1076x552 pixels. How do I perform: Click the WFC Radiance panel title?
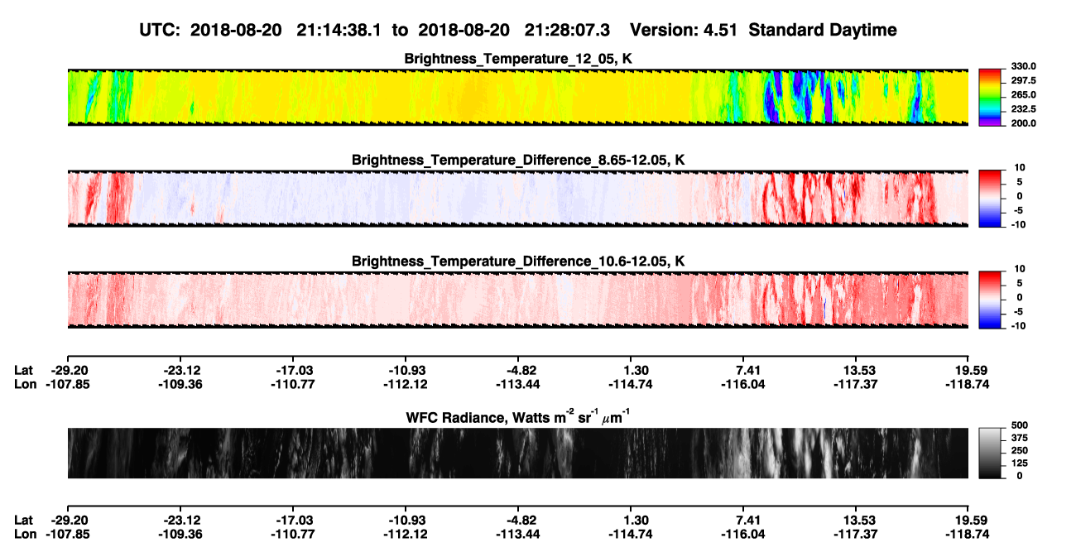pyautogui.click(x=517, y=417)
